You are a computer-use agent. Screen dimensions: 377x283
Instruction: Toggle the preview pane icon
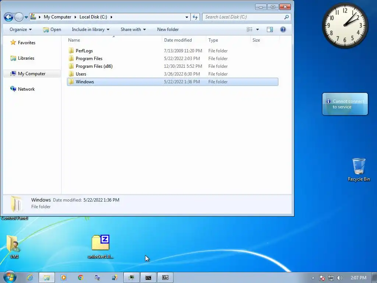(x=270, y=29)
